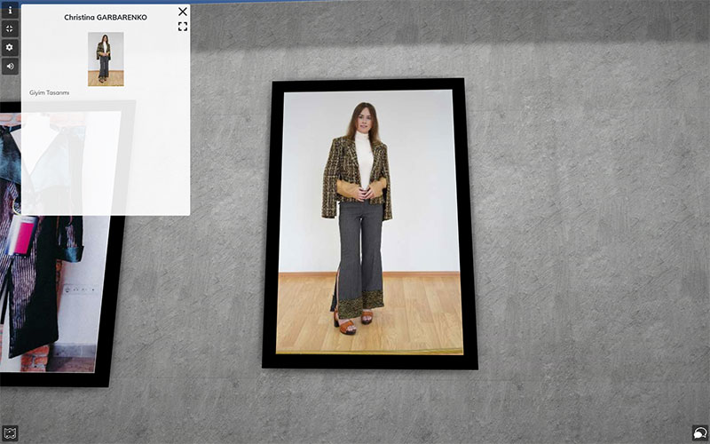
Task: Toggle the exit fullscreen arrows icon
Action: [10, 29]
